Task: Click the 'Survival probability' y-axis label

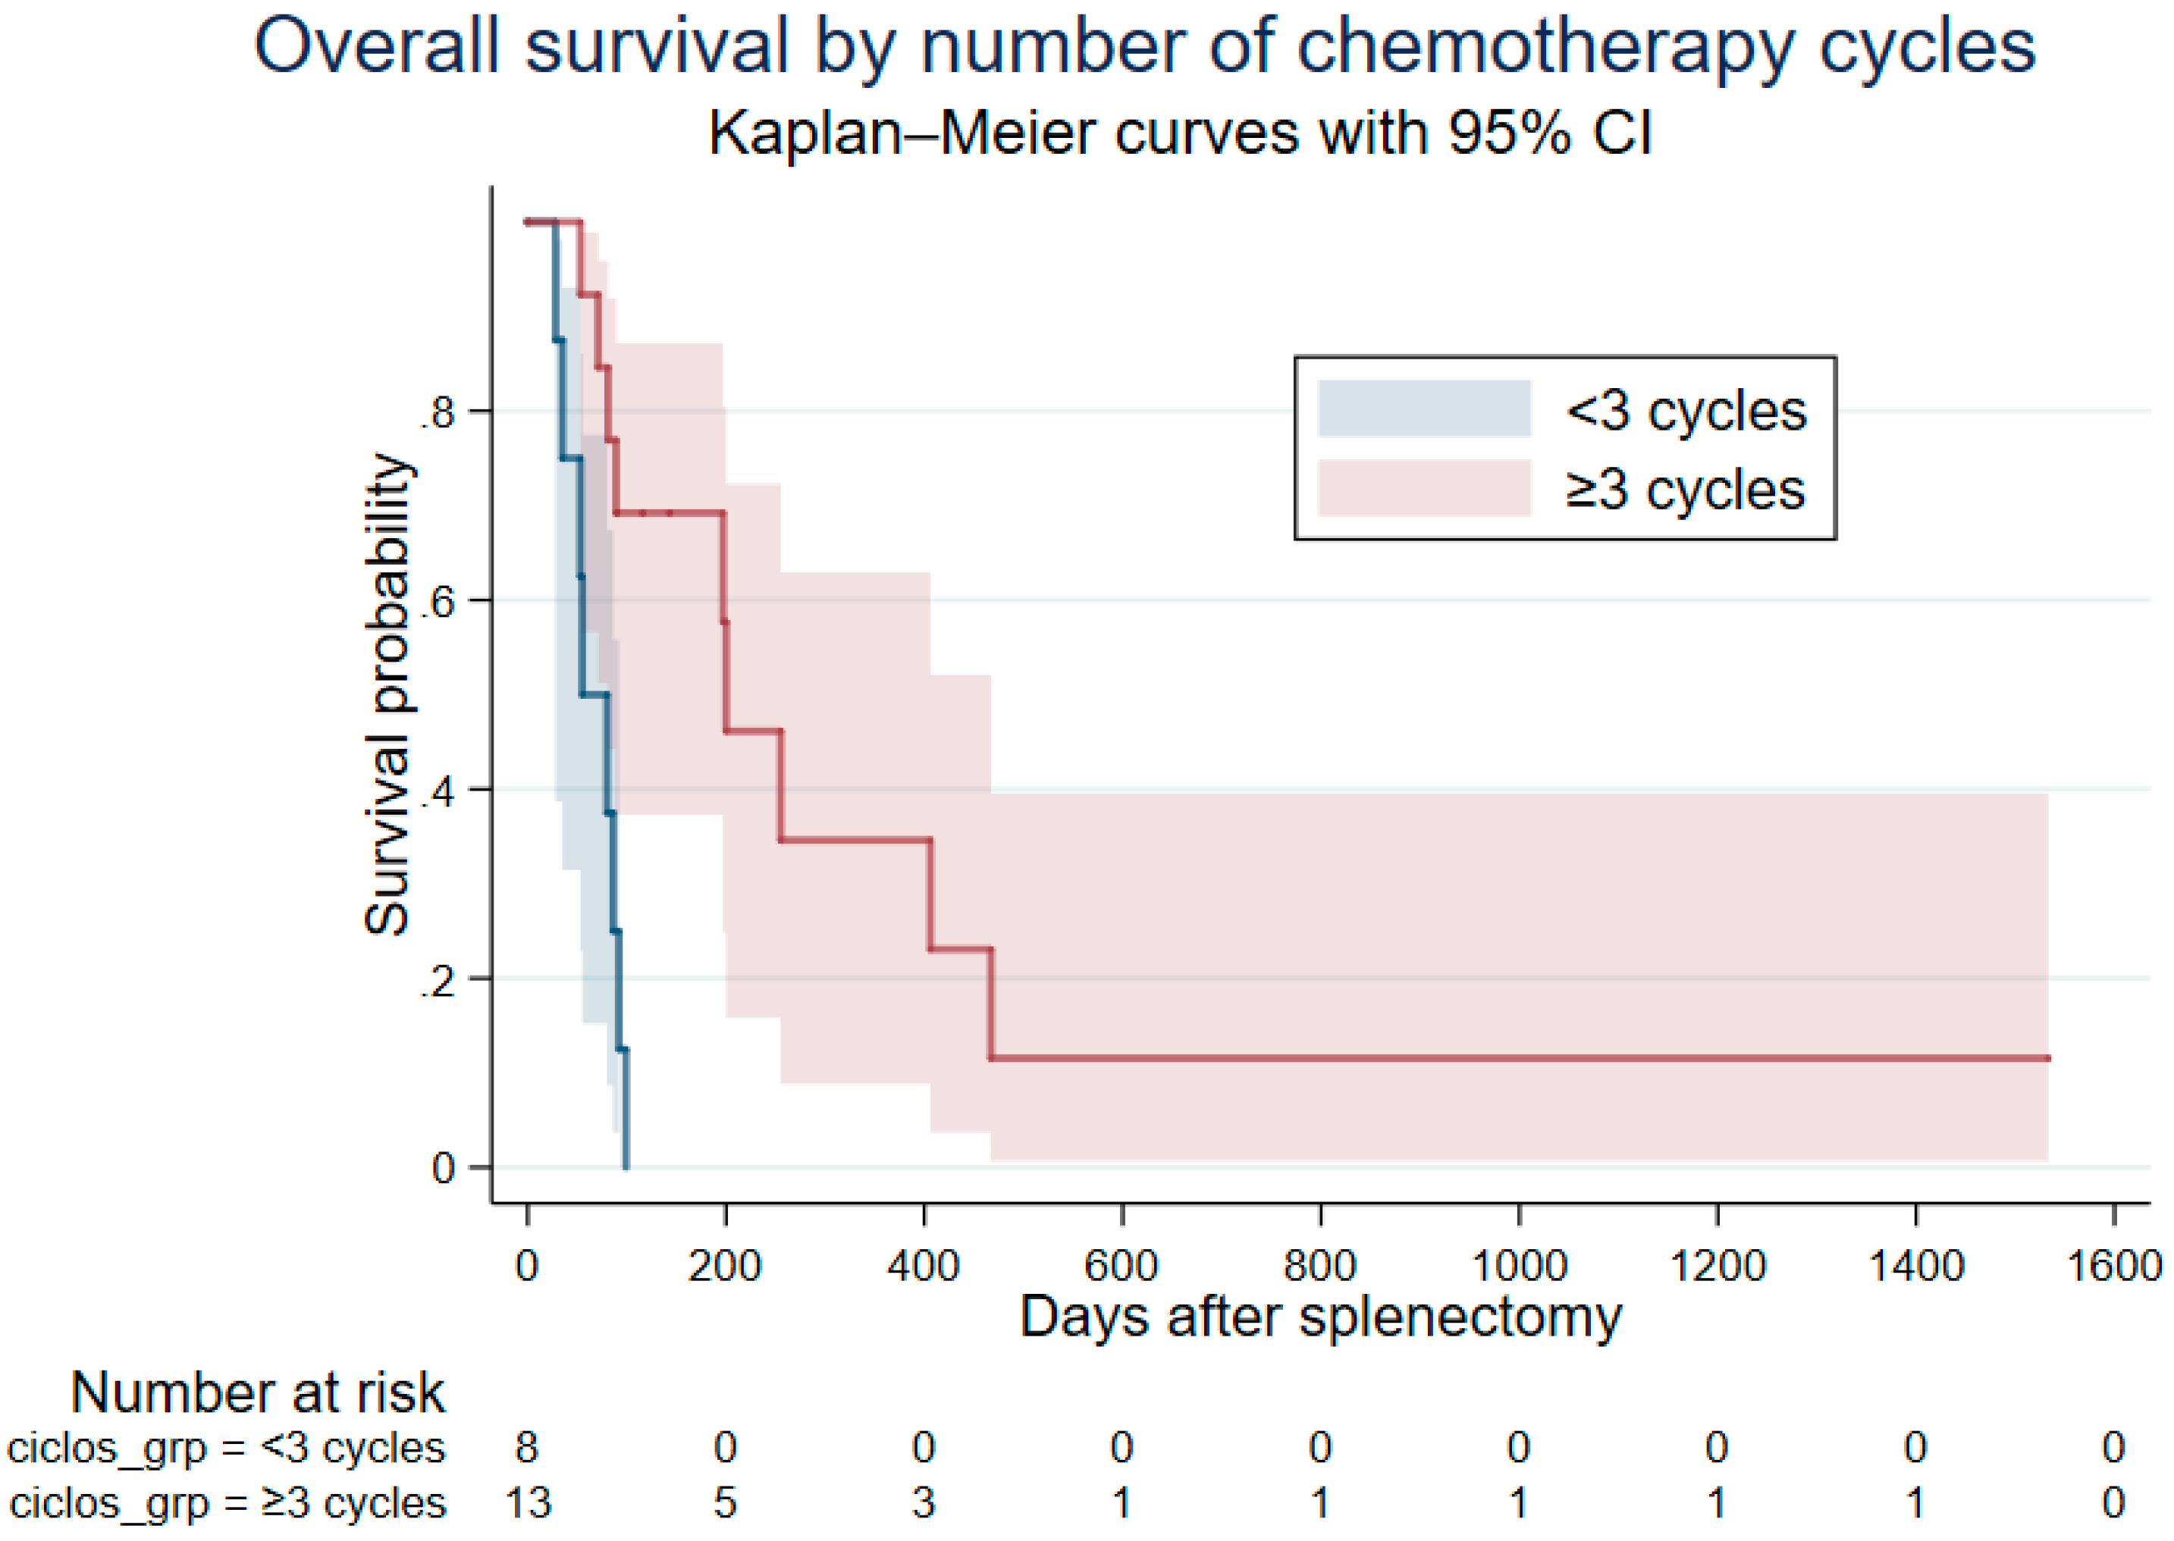Action: 388,694
